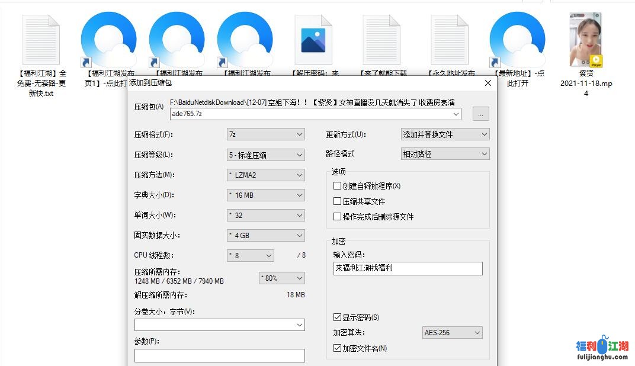Uncheck the 显示密码 checkbox
This screenshot has width=635, height=366.
pyautogui.click(x=338, y=317)
